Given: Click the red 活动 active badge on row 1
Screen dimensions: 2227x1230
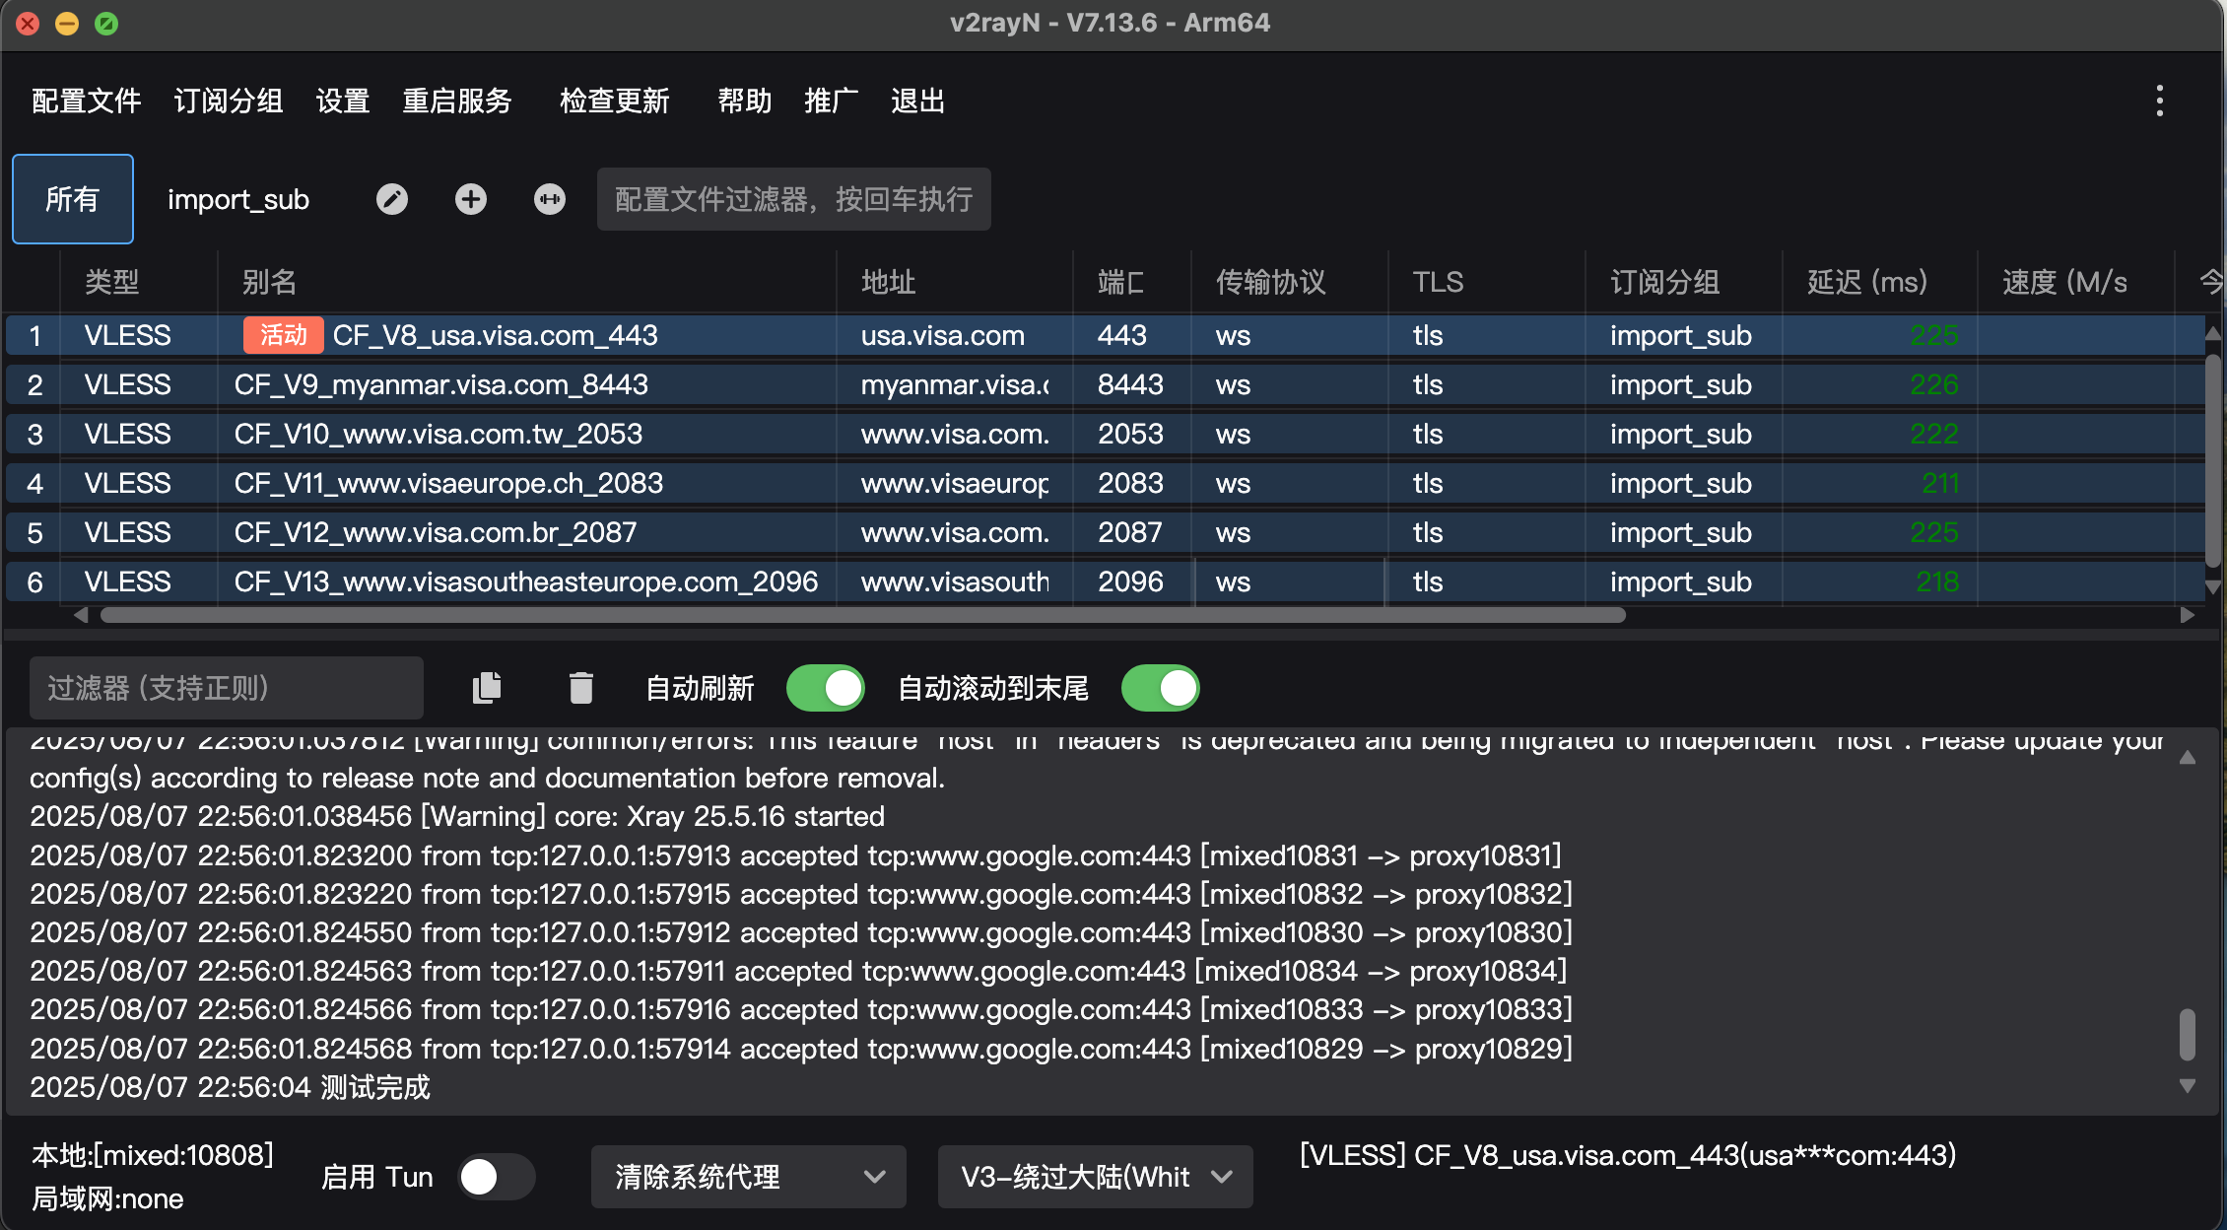Looking at the screenshot, I should click(283, 335).
